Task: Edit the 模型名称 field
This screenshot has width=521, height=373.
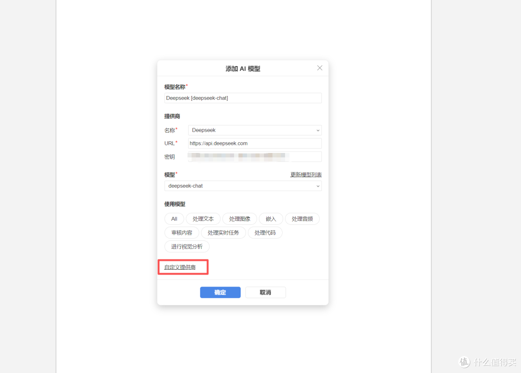Action: (243, 98)
